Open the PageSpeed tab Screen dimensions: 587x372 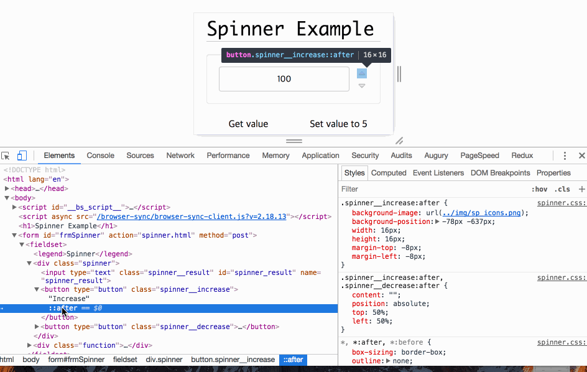479,156
